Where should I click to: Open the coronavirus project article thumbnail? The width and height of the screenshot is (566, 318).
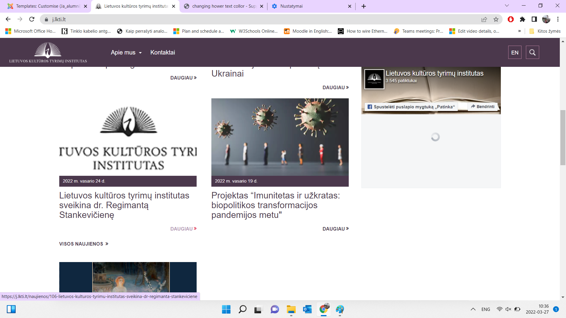pyautogui.click(x=280, y=137)
